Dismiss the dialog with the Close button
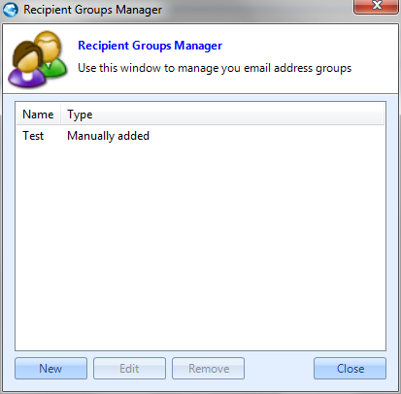 tap(350, 368)
